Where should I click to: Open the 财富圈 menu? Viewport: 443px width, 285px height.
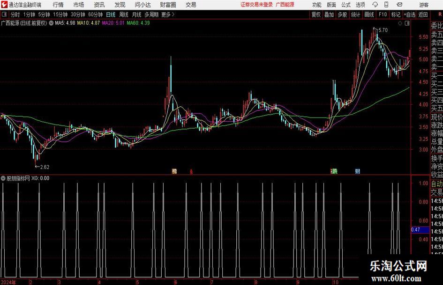coord(168,5)
